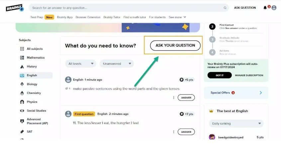Click the promotional banner image
281x146 pixels.
click(x=108, y=28)
